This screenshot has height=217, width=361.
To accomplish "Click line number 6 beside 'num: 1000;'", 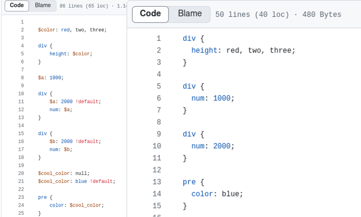I will click(x=158, y=99).
